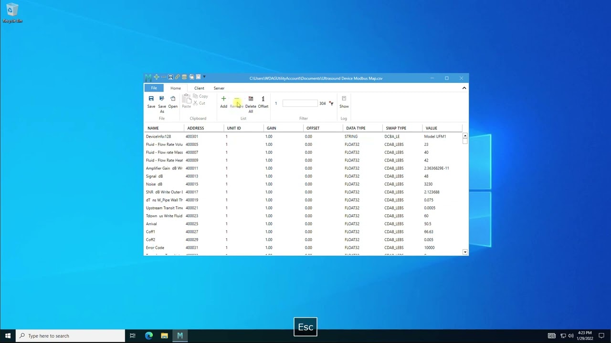The width and height of the screenshot is (611, 343).
Task: Click the copy pages icon in title bar
Action: click(x=191, y=77)
